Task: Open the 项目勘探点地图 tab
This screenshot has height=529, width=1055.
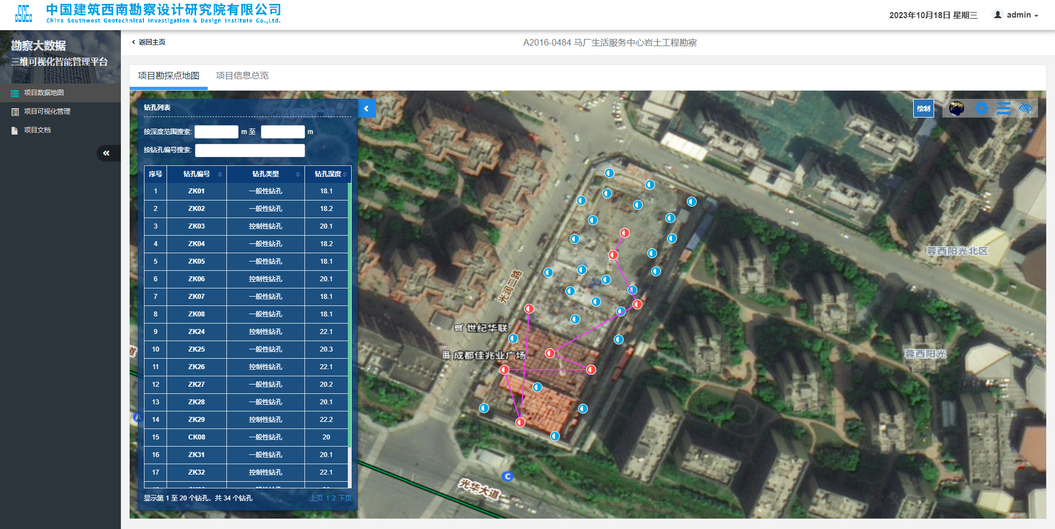Action: pyautogui.click(x=168, y=75)
